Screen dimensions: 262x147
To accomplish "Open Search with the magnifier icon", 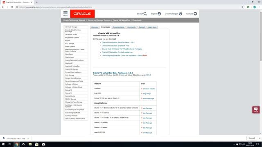I will [x=145, y=13].
